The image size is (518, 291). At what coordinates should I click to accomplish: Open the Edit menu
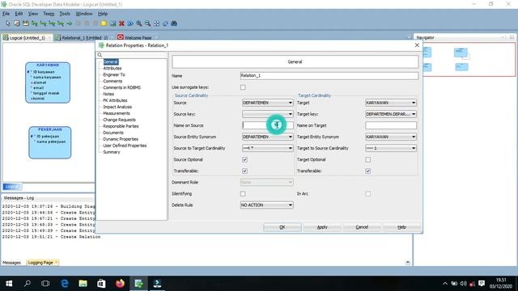pyautogui.click(x=19, y=14)
